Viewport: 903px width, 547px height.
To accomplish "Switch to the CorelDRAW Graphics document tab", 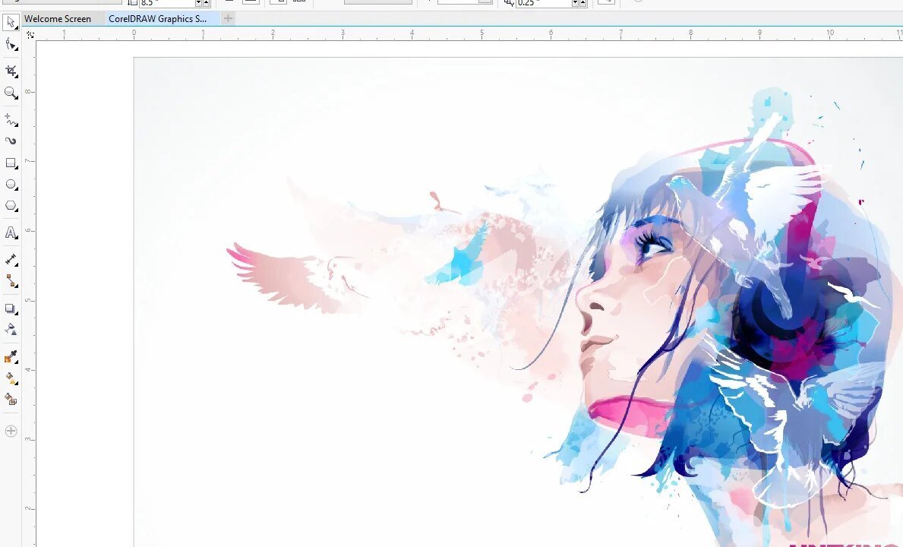I will tap(157, 19).
